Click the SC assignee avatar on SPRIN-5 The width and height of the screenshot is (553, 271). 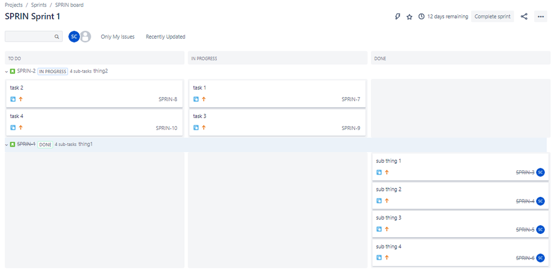(540, 230)
